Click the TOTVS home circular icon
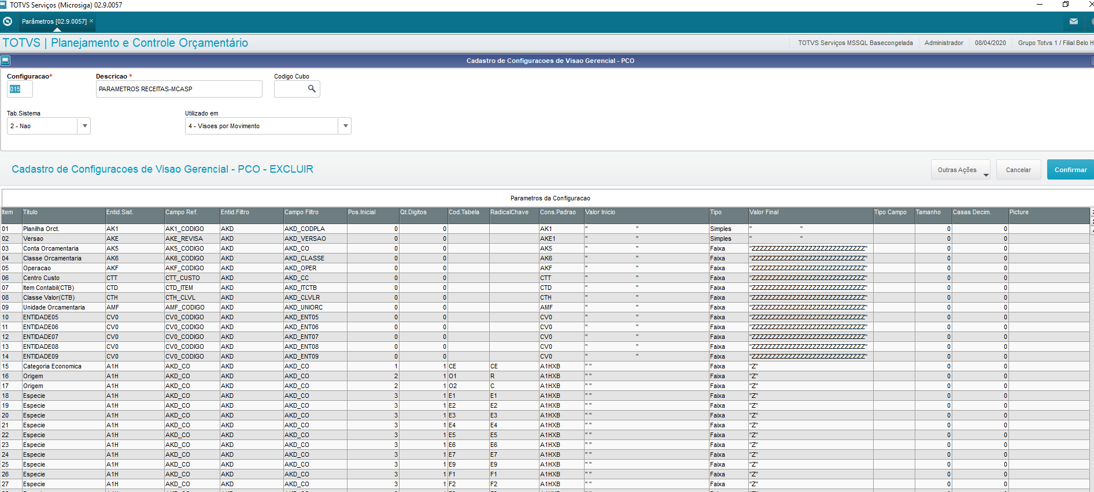 8,21
